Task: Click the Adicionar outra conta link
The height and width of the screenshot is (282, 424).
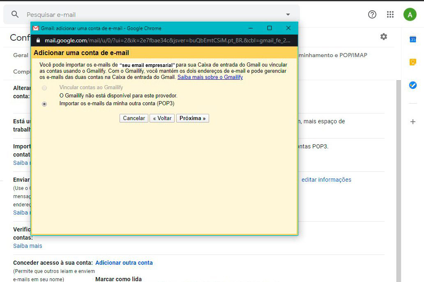Action: click(124, 263)
